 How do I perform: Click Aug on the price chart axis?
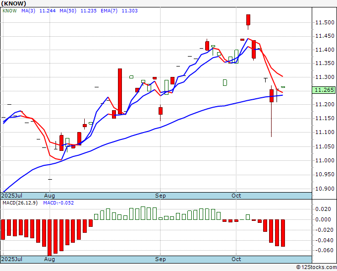click(50, 196)
